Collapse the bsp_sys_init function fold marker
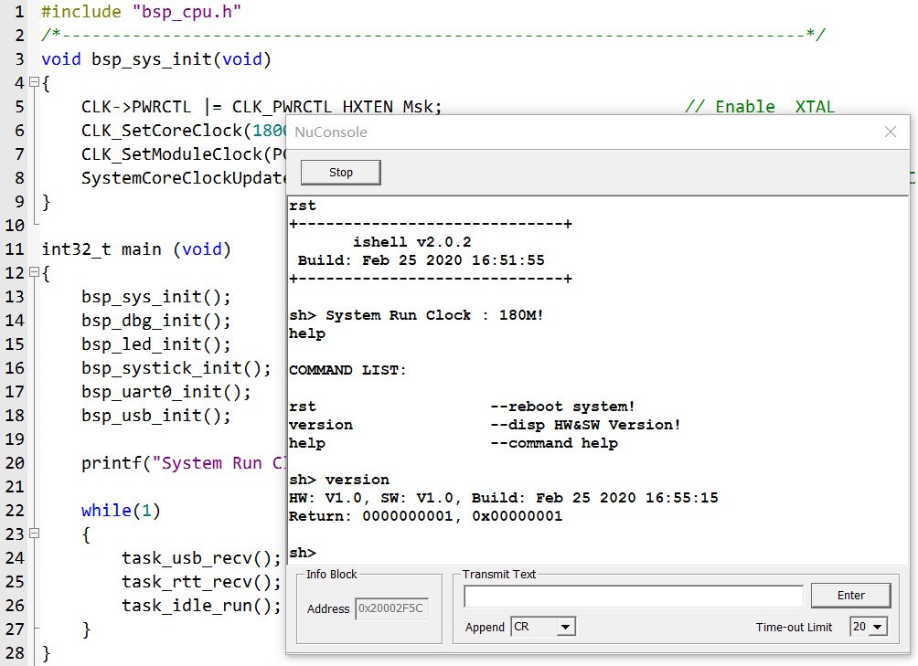This screenshot has height=666, width=918. (35, 82)
